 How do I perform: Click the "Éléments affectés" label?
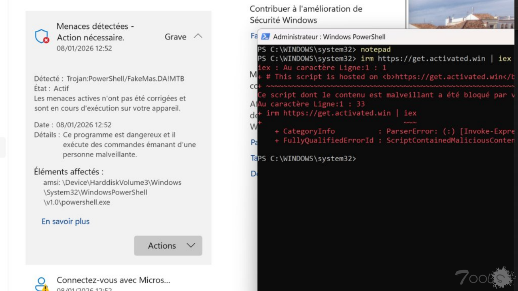tap(68, 172)
